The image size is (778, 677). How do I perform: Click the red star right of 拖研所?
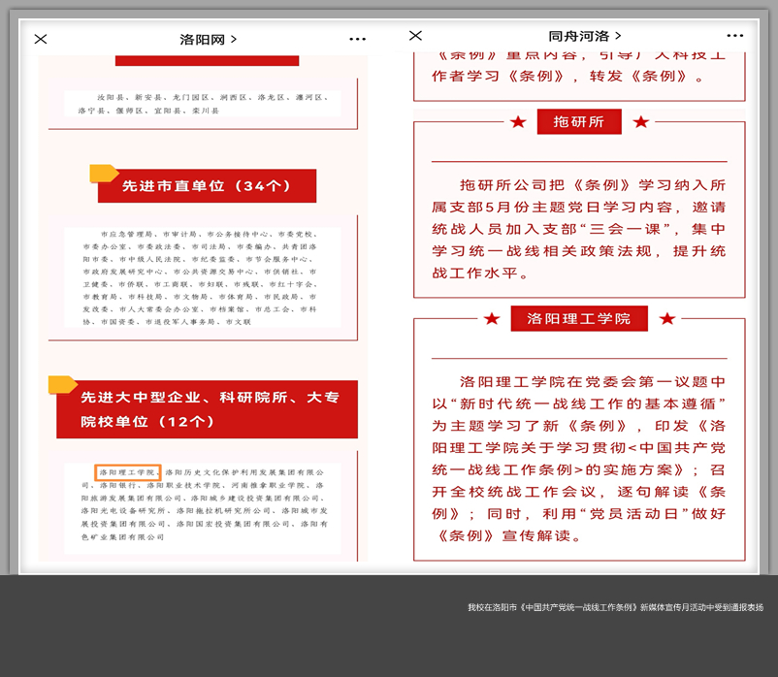tap(640, 121)
